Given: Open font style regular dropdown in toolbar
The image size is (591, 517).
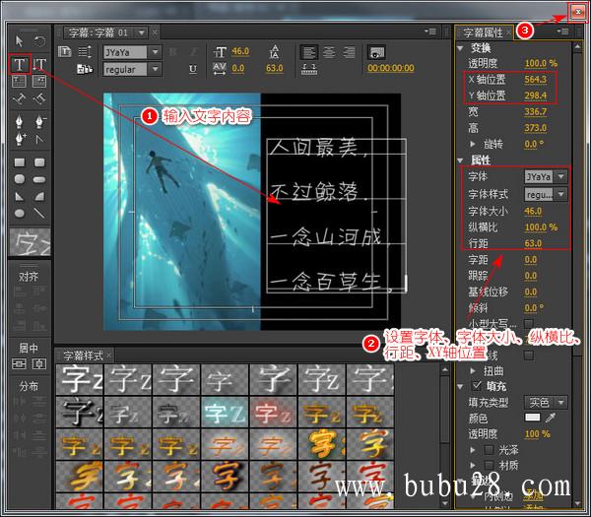Looking at the screenshot, I should 155,69.
